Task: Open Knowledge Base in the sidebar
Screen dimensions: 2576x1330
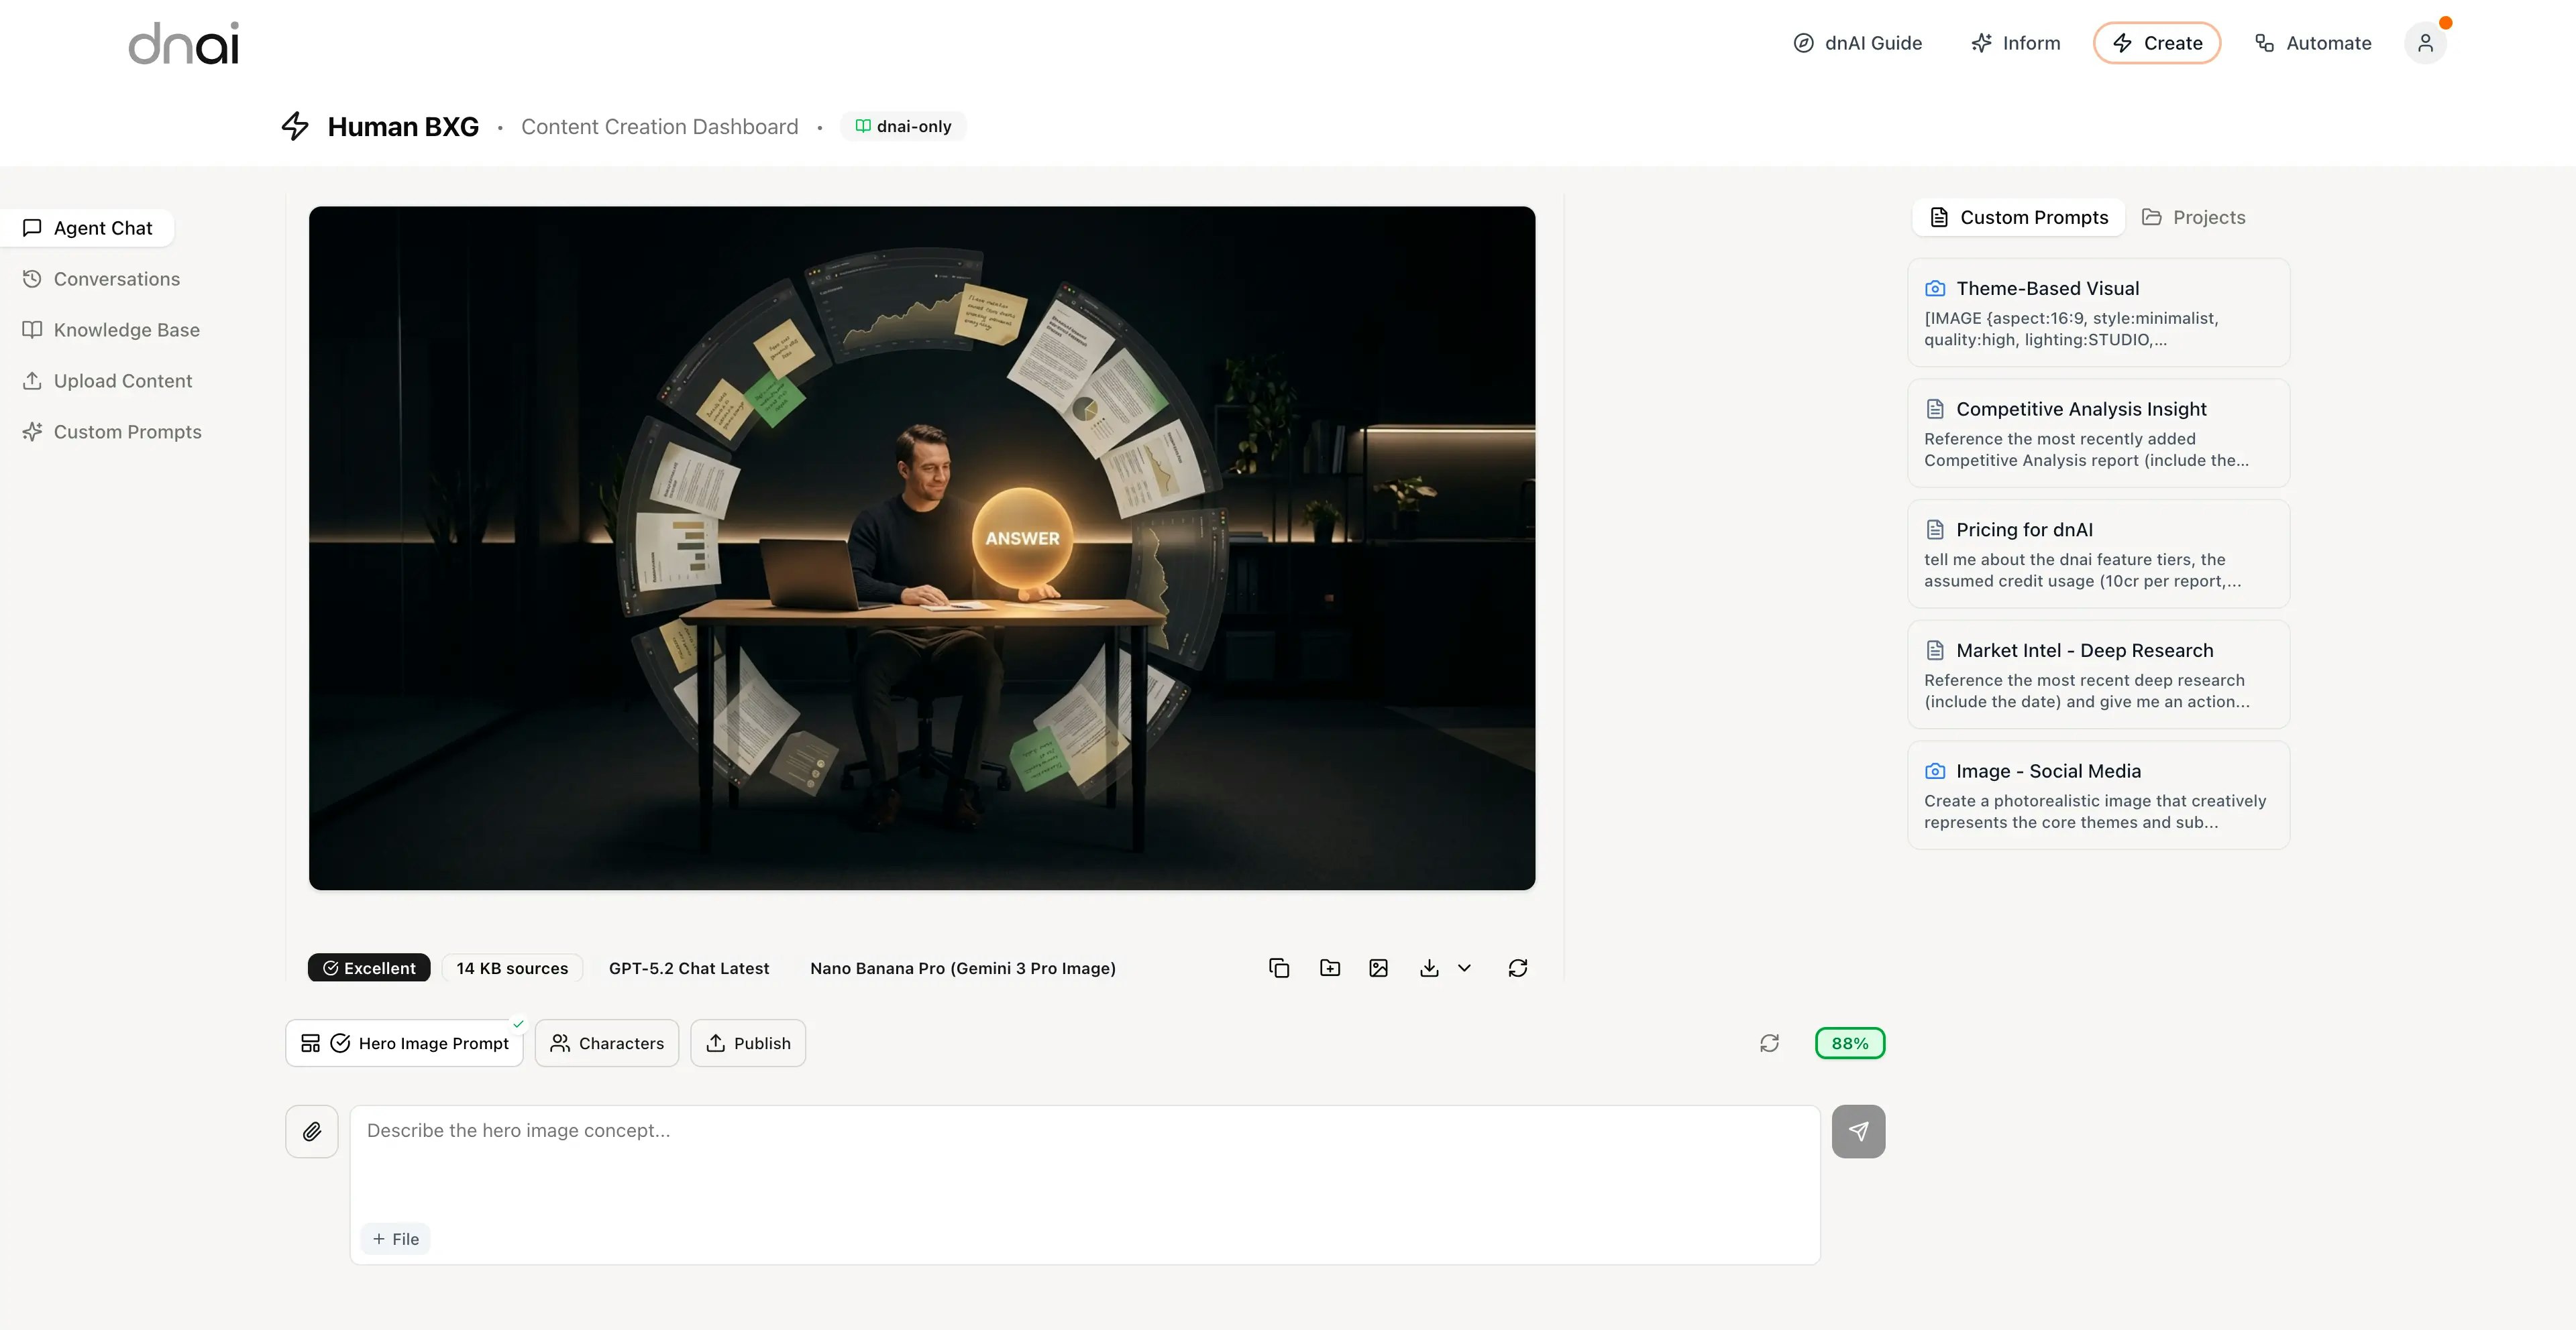Action: tap(126, 330)
